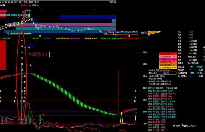The height and width of the screenshot is (132, 205).
Task: Click the 全部 filter in the alert list
Action: coord(150,88)
